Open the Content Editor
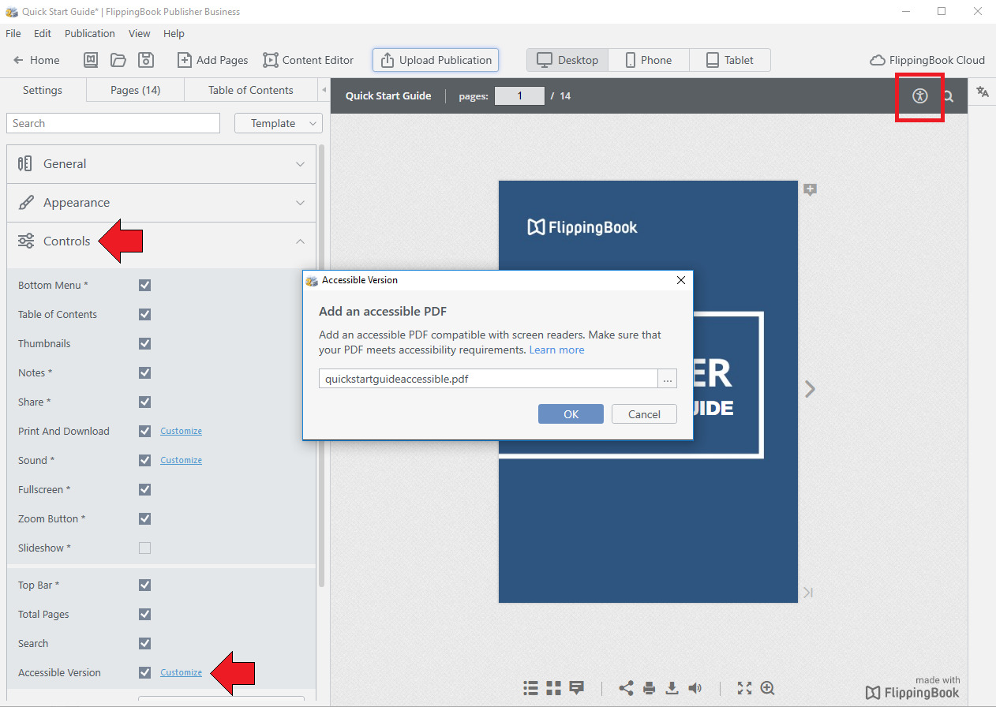996x707 pixels. click(x=309, y=60)
